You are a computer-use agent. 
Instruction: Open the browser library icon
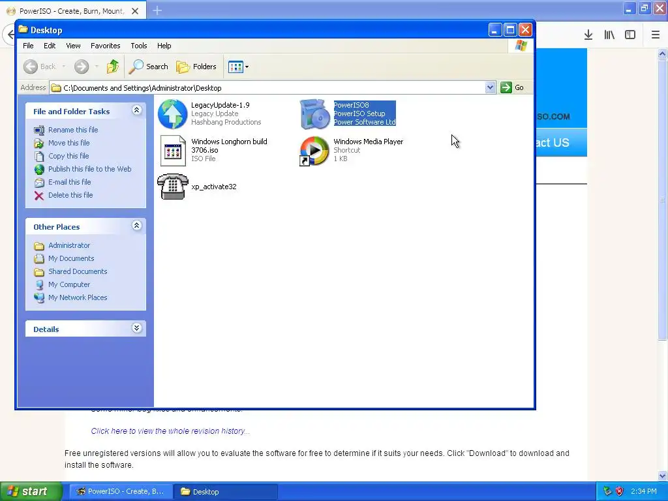[609, 35]
